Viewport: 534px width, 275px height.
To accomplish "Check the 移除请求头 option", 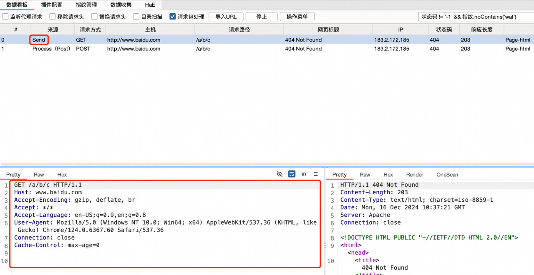I will [53, 17].
